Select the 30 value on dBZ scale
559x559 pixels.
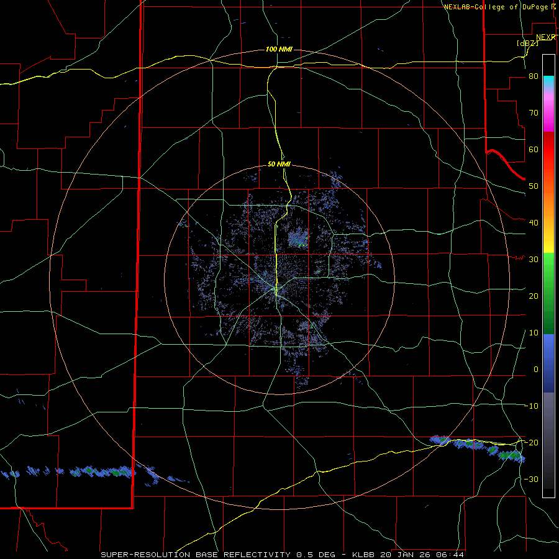tap(534, 260)
